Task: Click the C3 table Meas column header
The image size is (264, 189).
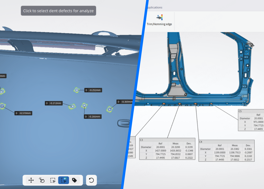Action: pos(175,143)
